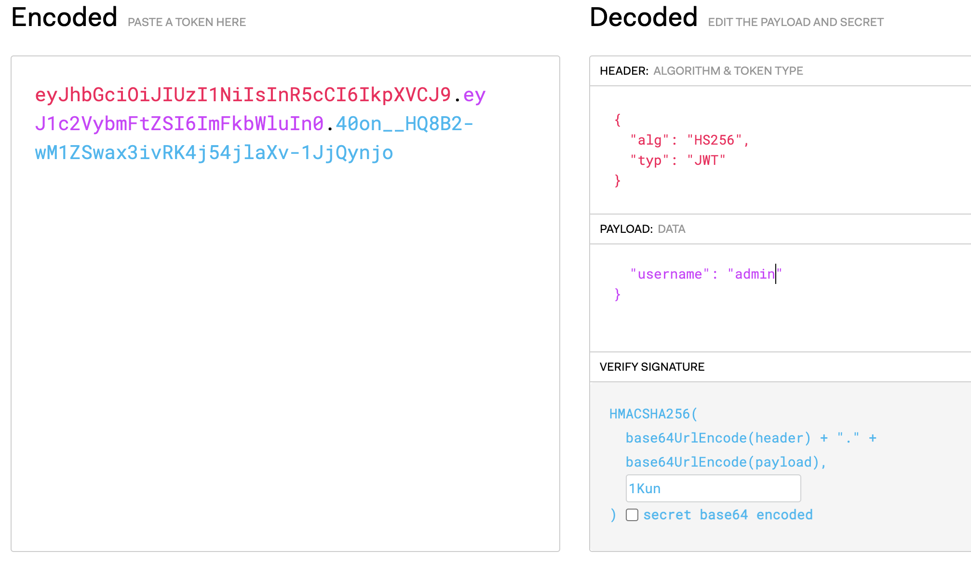Click the closing brace in the payload editor
The height and width of the screenshot is (565, 971).
click(618, 295)
